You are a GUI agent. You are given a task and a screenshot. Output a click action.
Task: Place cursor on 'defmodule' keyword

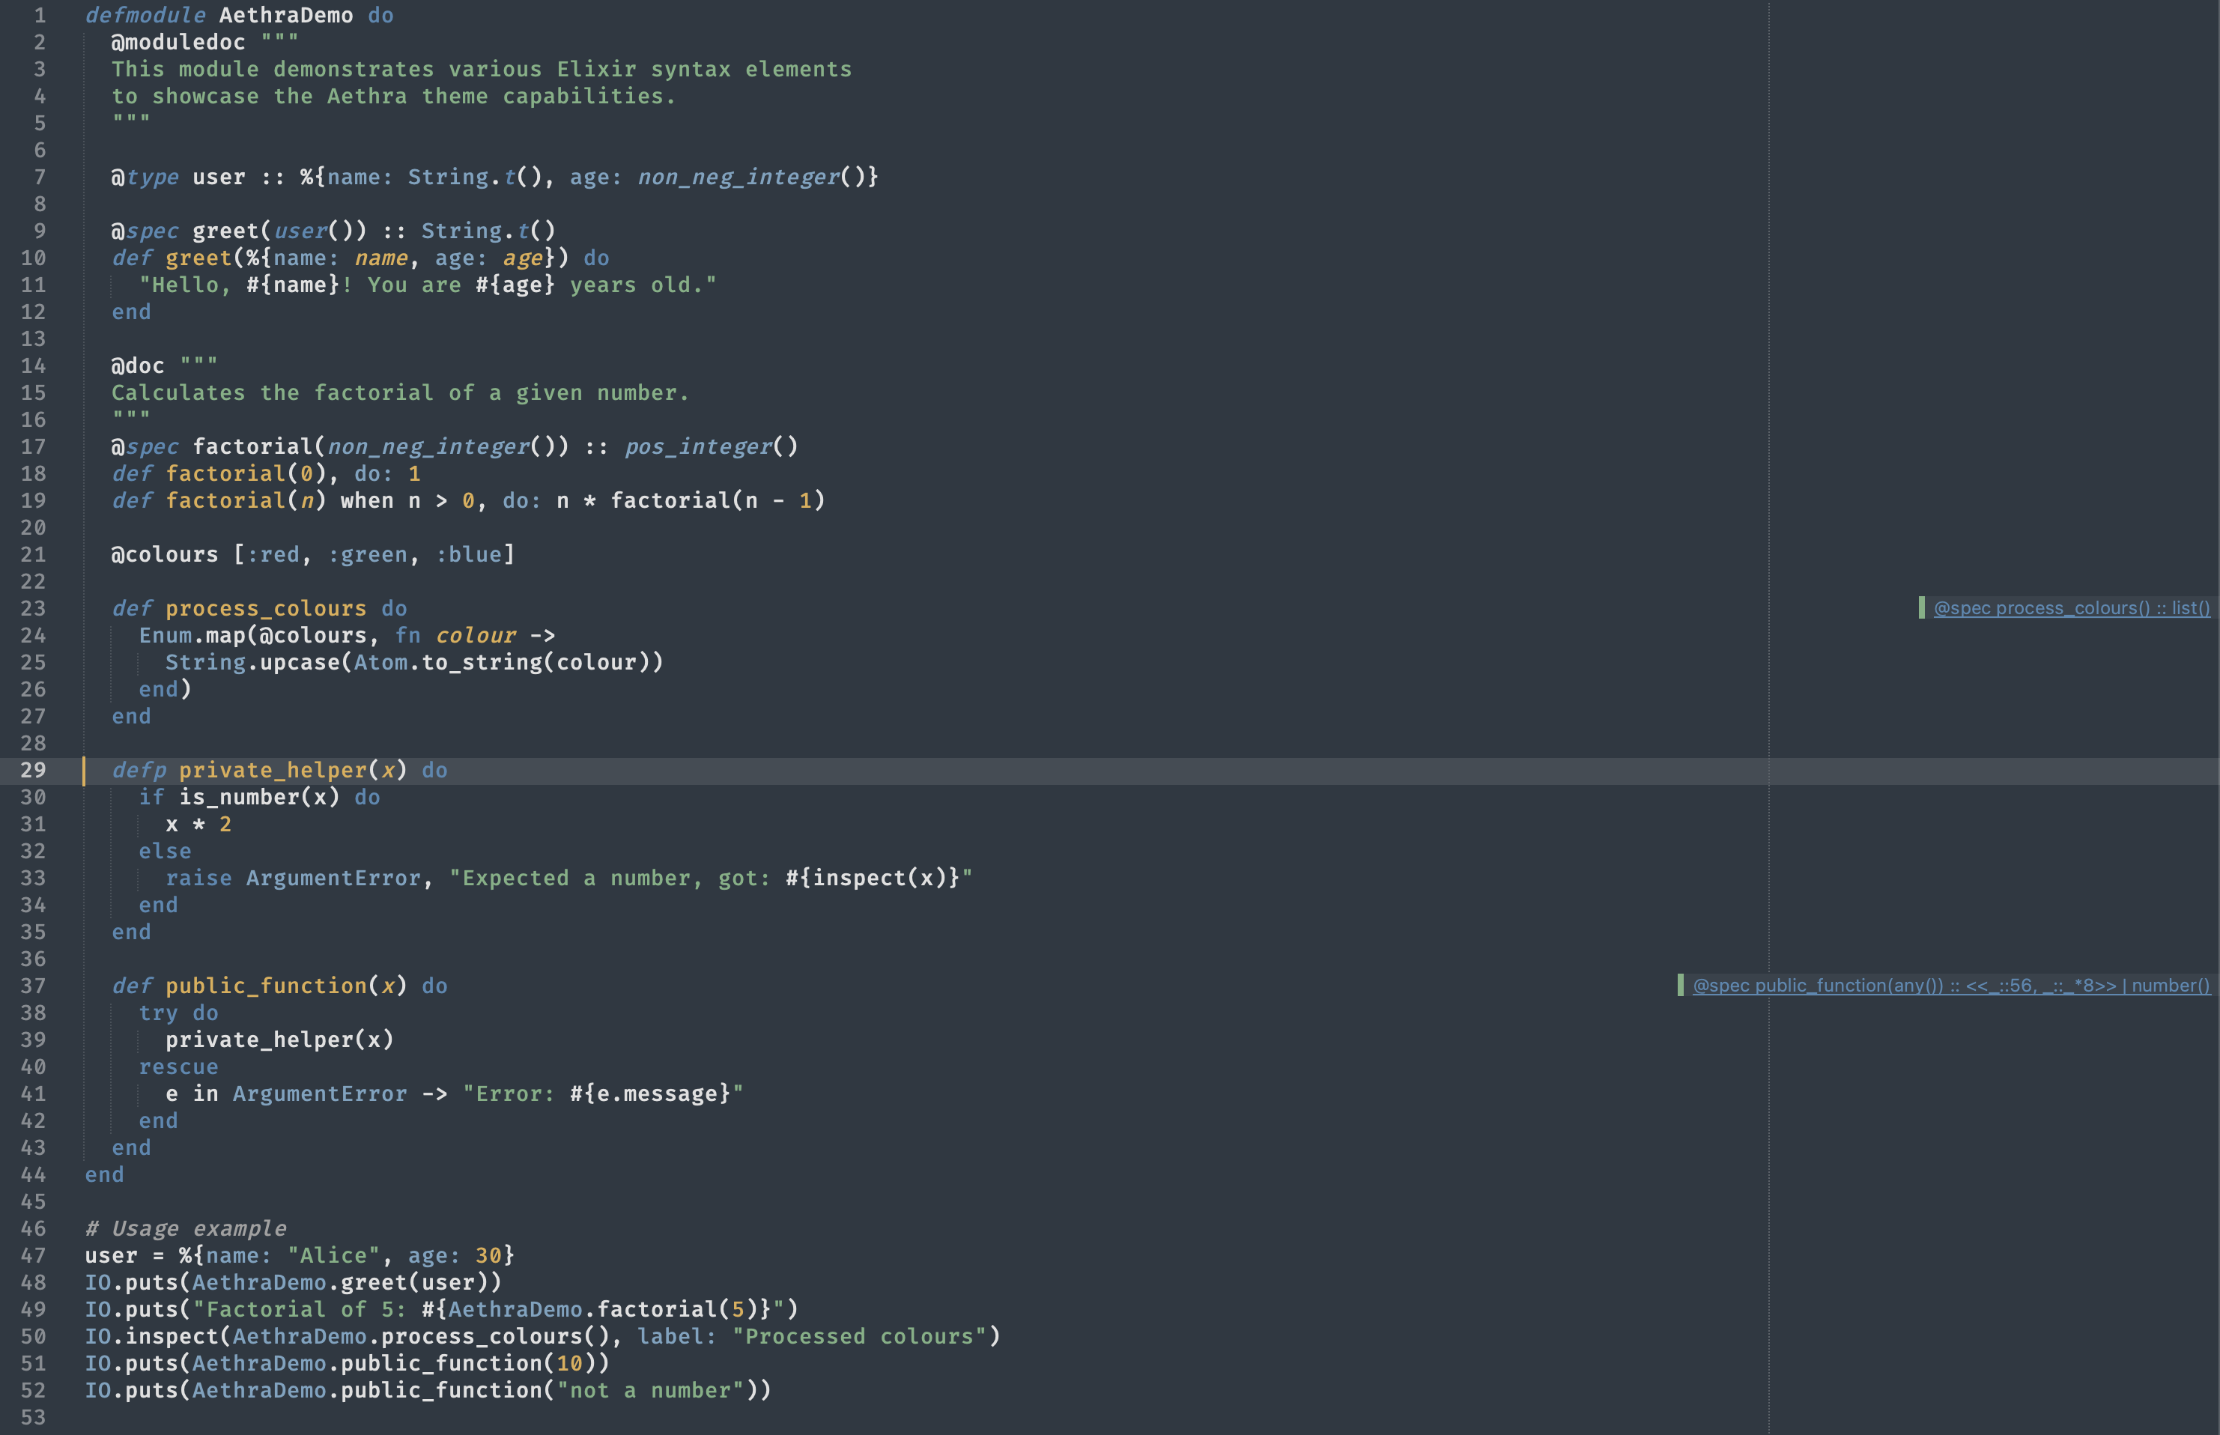(x=145, y=15)
